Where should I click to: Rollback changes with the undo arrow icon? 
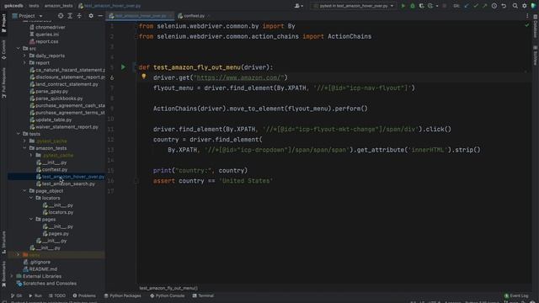[x=504, y=6]
